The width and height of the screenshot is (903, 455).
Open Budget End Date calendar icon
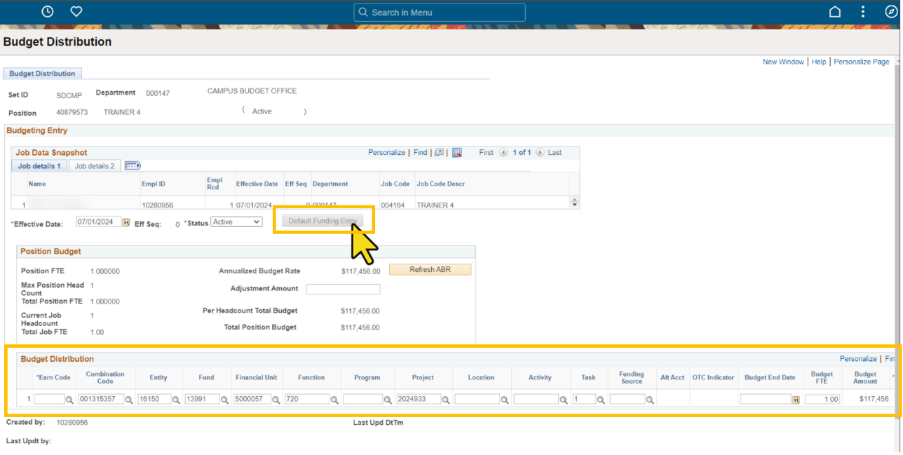tap(796, 400)
